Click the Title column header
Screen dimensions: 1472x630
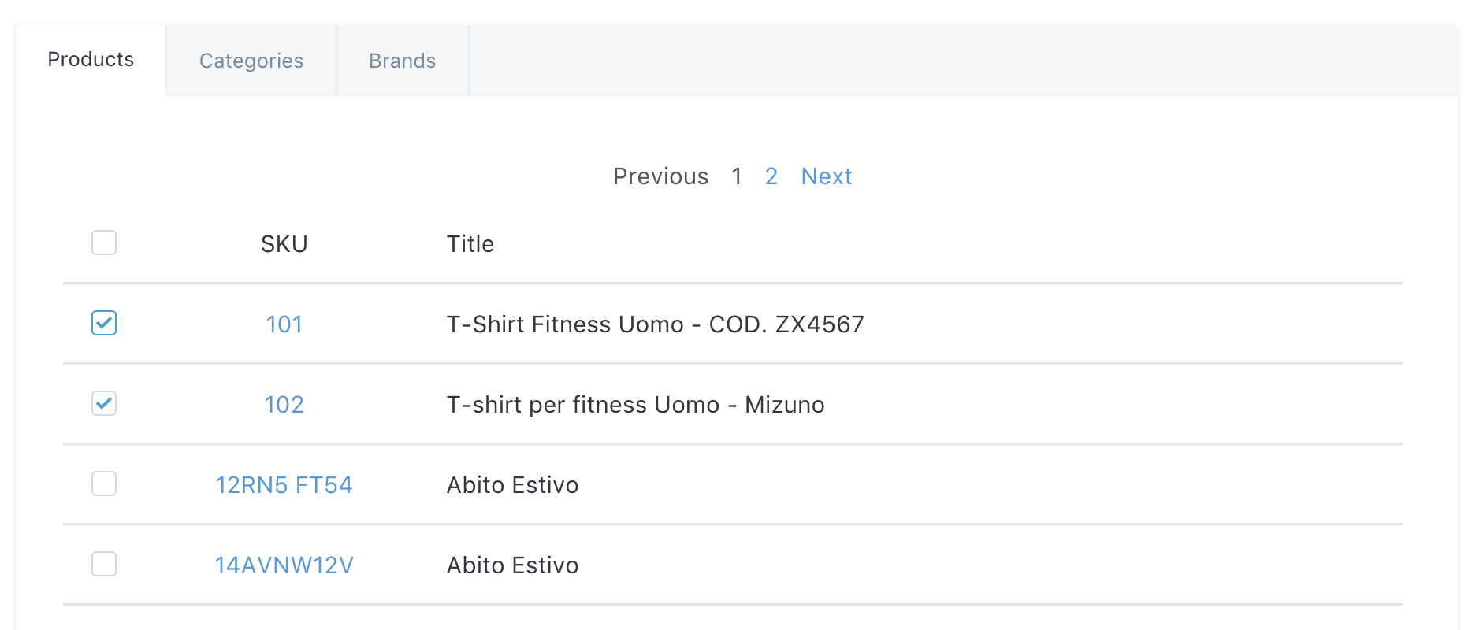(470, 244)
